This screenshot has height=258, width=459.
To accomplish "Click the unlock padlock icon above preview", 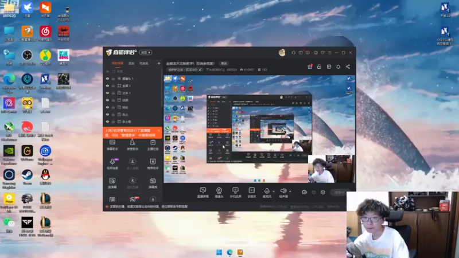I will 319,67.
